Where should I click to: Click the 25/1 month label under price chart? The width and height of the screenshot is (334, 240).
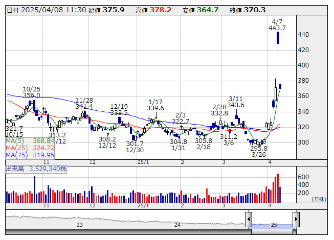point(143,162)
